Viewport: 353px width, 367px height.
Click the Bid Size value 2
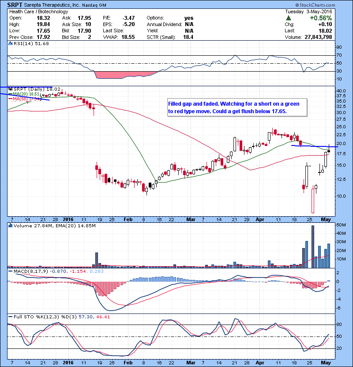tap(90, 37)
